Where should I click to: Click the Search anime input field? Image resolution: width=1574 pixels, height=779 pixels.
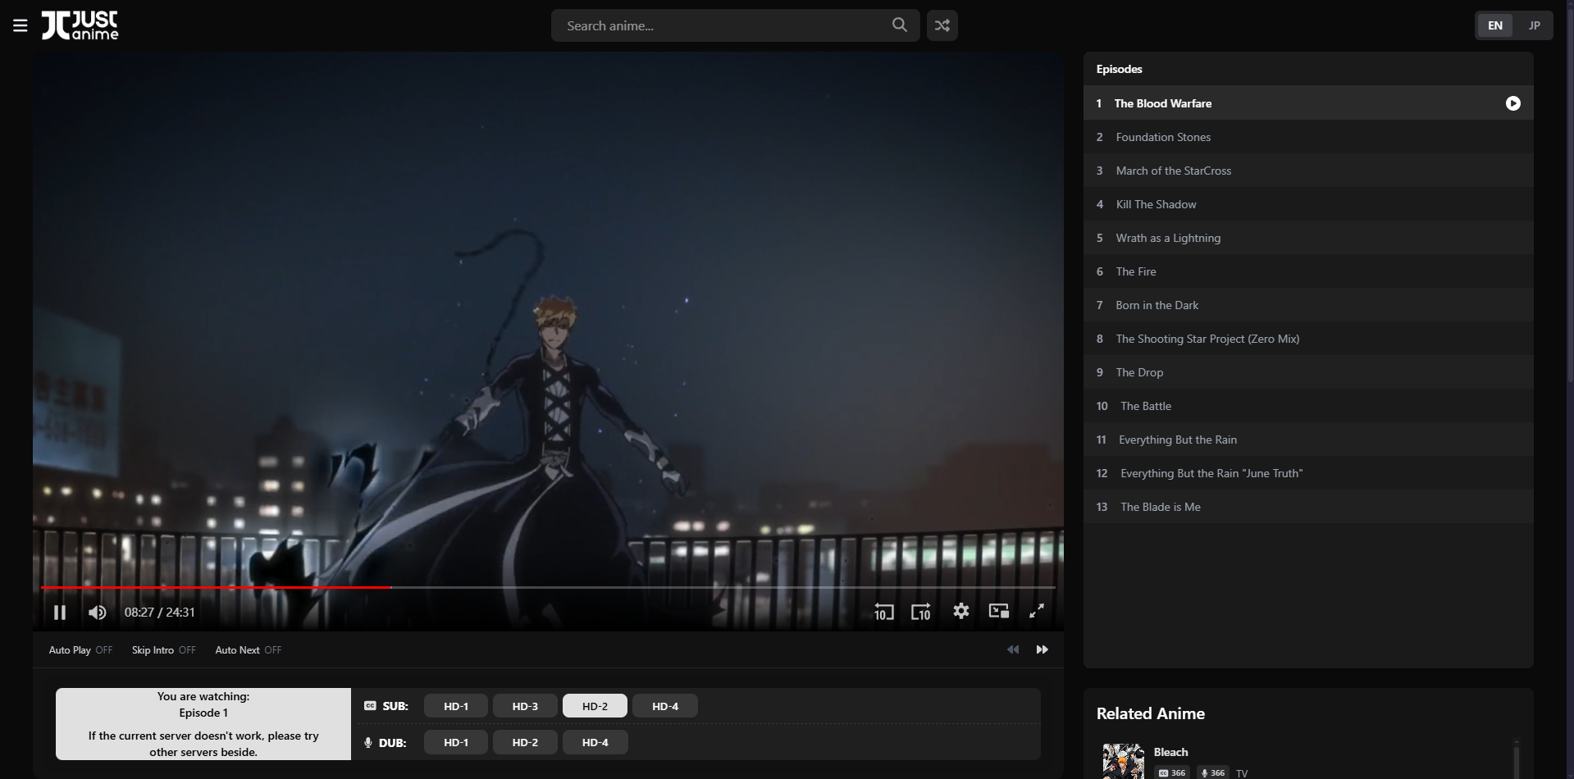pyautogui.click(x=722, y=25)
